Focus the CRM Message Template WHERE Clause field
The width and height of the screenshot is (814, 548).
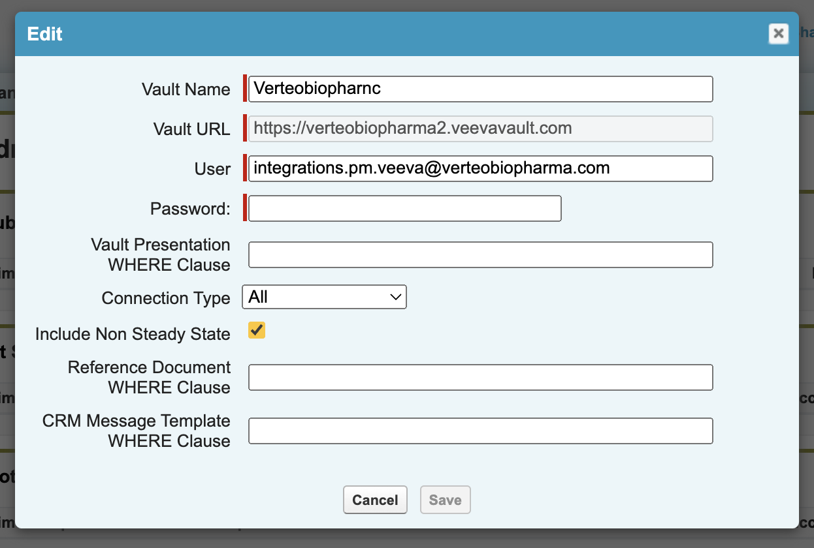pyautogui.click(x=480, y=431)
